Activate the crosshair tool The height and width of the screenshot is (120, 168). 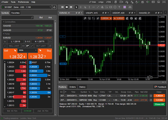click(81, 7)
